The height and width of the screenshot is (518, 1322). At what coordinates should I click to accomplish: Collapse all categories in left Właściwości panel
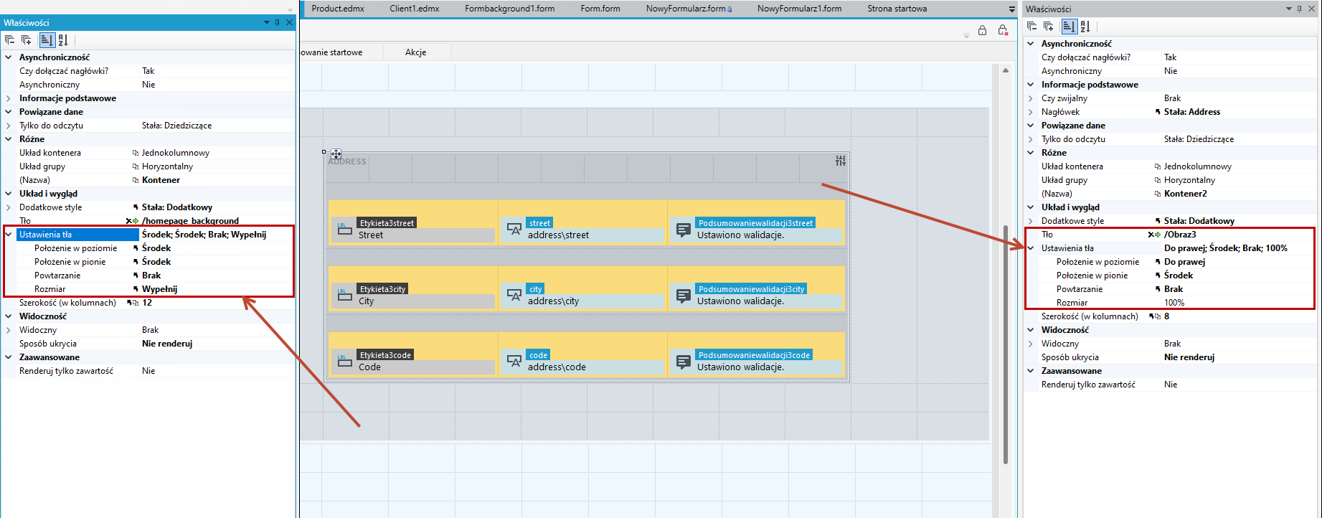[x=10, y=40]
